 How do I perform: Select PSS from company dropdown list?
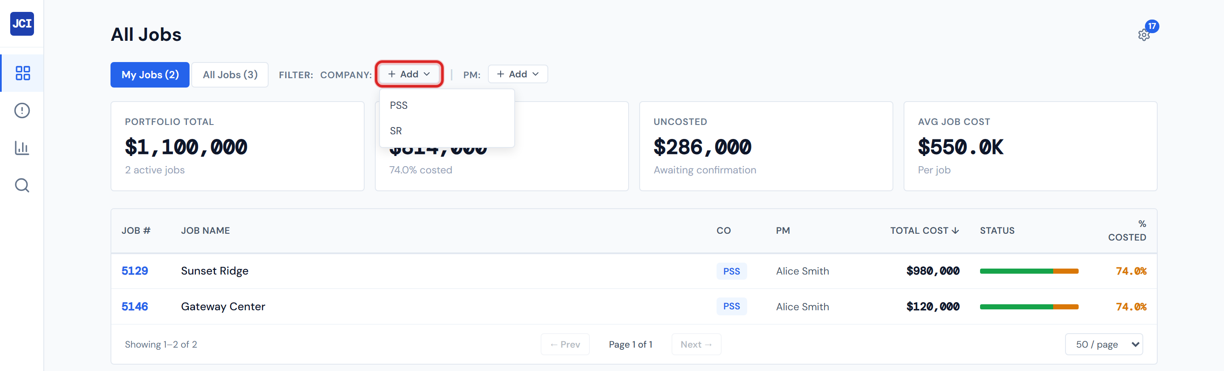399,105
